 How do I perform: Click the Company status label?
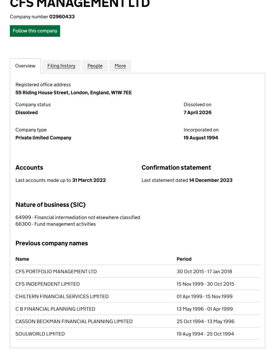(33, 105)
